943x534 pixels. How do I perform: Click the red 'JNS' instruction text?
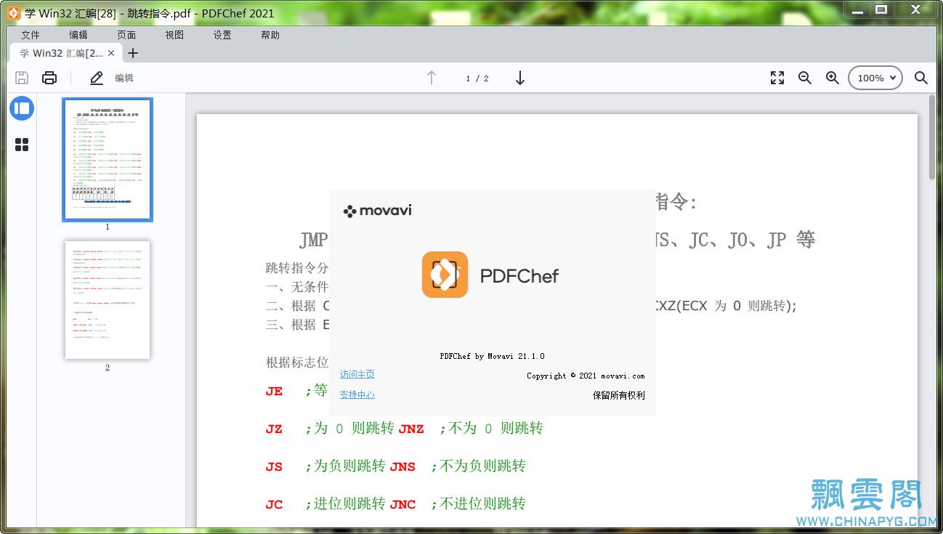[x=403, y=467]
